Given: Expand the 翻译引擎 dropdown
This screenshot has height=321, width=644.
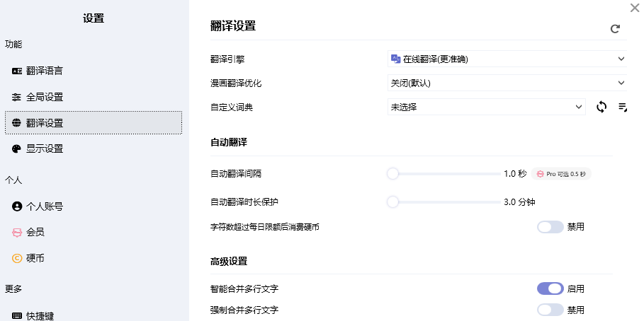Looking at the screenshot, I should 507,59.
